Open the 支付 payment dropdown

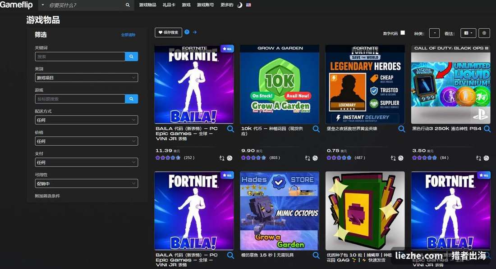(87, 162)
